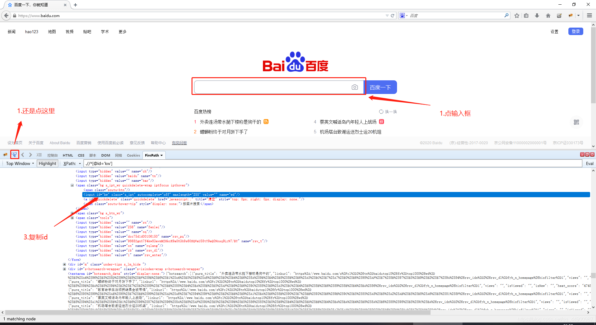The height and width of the screenshot is (325, 596).
Task: Activate the element inspector picker tool
Action: (14, 154)
